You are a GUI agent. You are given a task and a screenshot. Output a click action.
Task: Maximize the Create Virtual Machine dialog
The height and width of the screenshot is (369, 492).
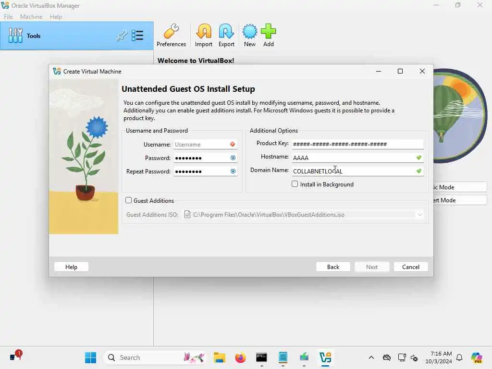[x=400, y=71]
